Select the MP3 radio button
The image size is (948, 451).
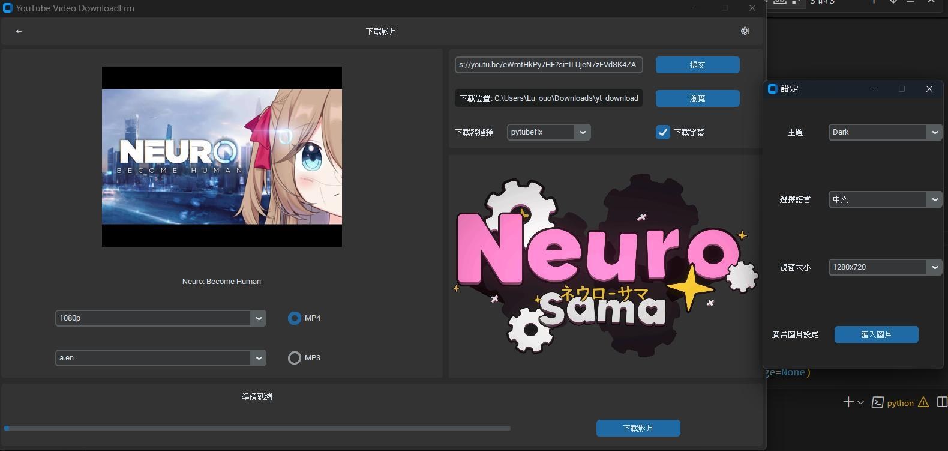pyautogui.click(x=294, y=358)
